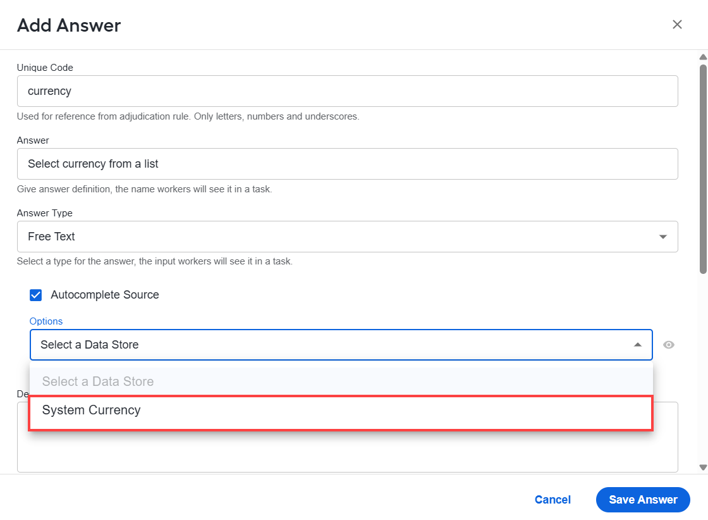Screen dimensions: 708x520
Task: Open the Answer Type dropdown
Action: 347,237
